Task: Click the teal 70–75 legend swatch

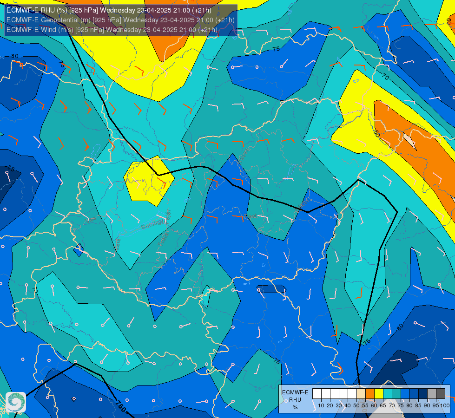Action: pyautogui.click(x=396, y=394)
